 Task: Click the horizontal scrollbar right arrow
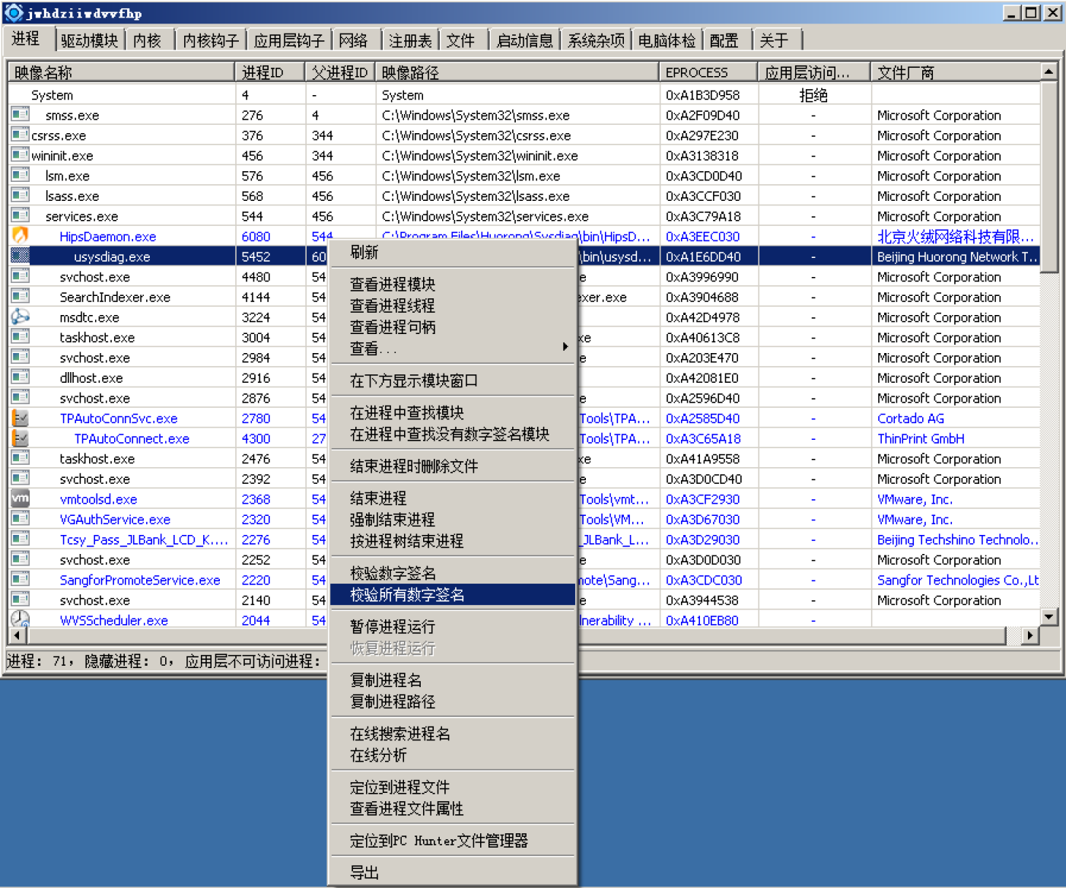(x=1030, y=635)
